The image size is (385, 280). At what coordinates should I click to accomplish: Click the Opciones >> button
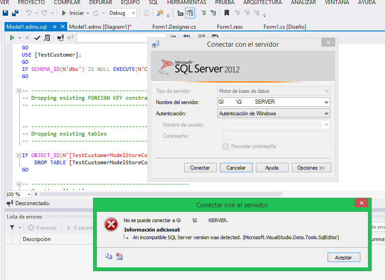tap(311, 168)
